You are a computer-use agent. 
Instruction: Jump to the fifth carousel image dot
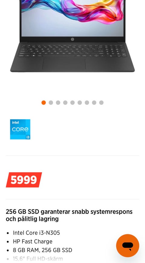[x=72, y=103]
